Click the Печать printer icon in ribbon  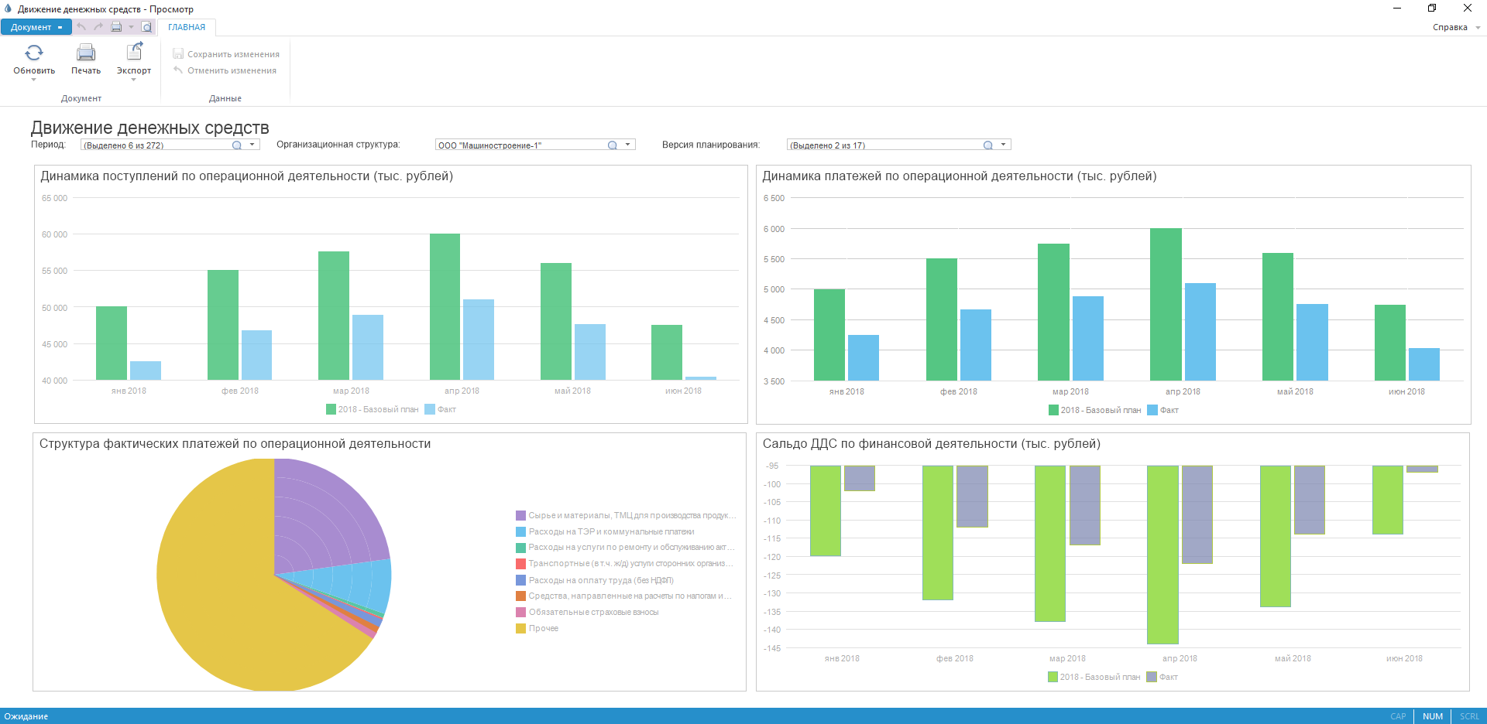pyautogui.click(x=86, y=53)
